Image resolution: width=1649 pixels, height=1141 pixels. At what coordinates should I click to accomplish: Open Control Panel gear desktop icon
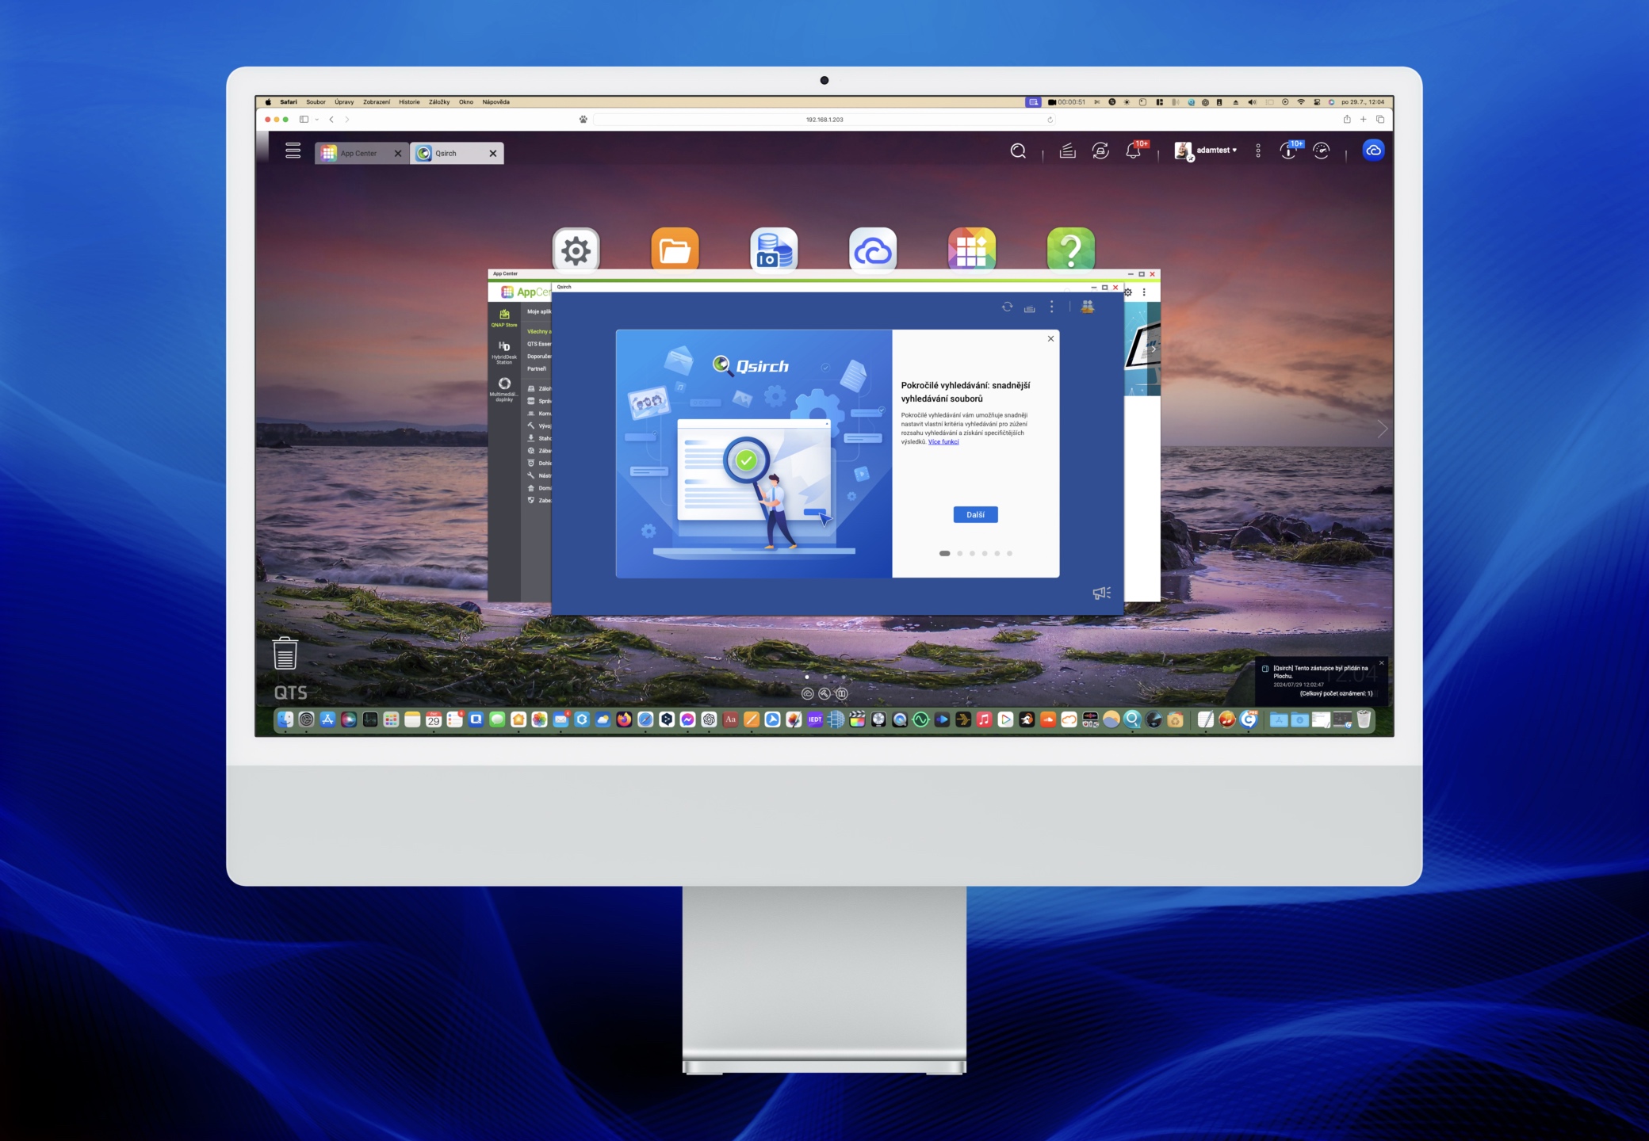(x=576, y=250)
